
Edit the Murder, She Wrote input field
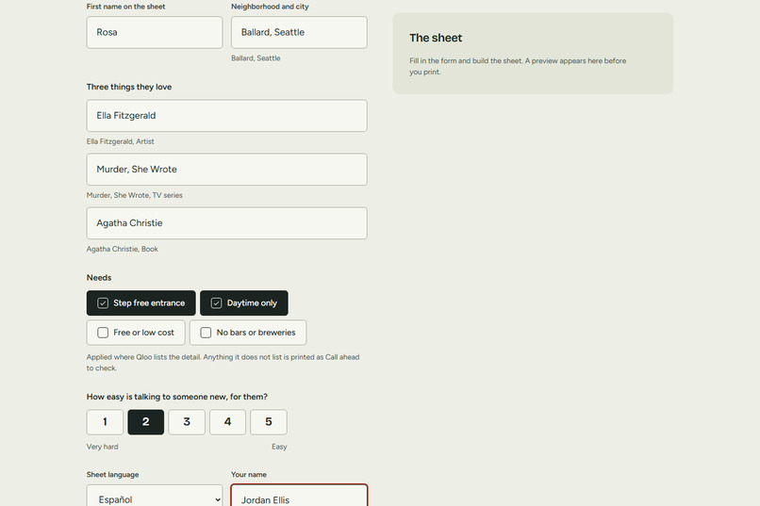227,170
